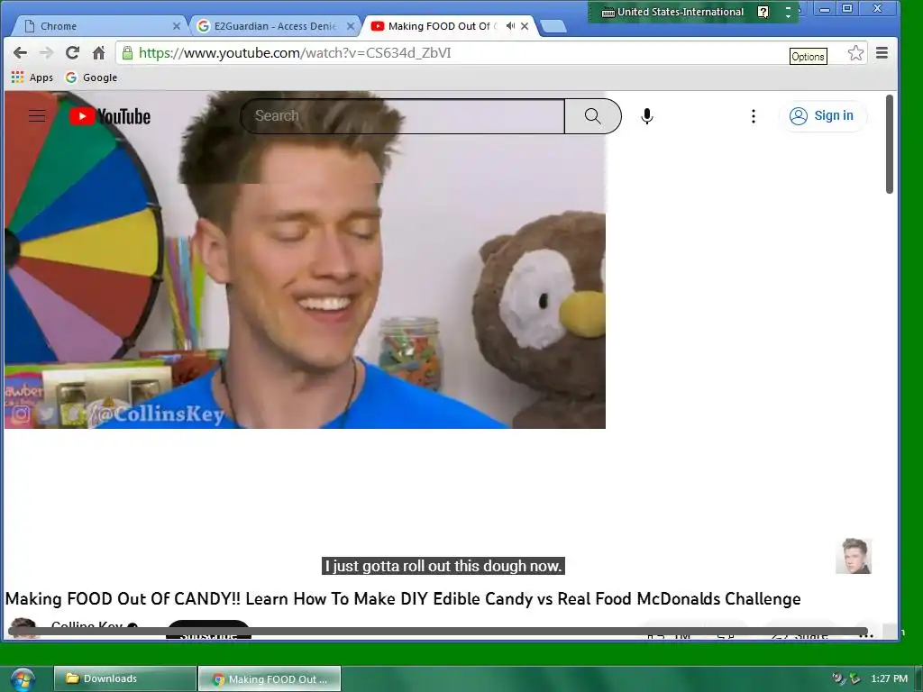Click the Options button in address bar

click(808, 57)
